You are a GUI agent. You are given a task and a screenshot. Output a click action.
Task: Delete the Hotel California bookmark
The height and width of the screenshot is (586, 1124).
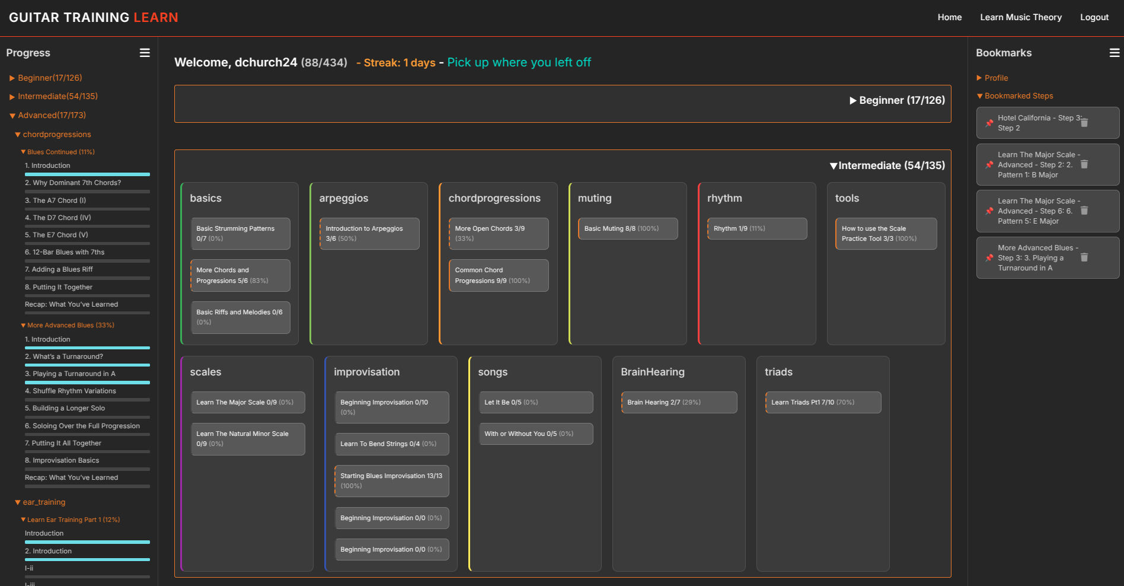[1085, 123]
